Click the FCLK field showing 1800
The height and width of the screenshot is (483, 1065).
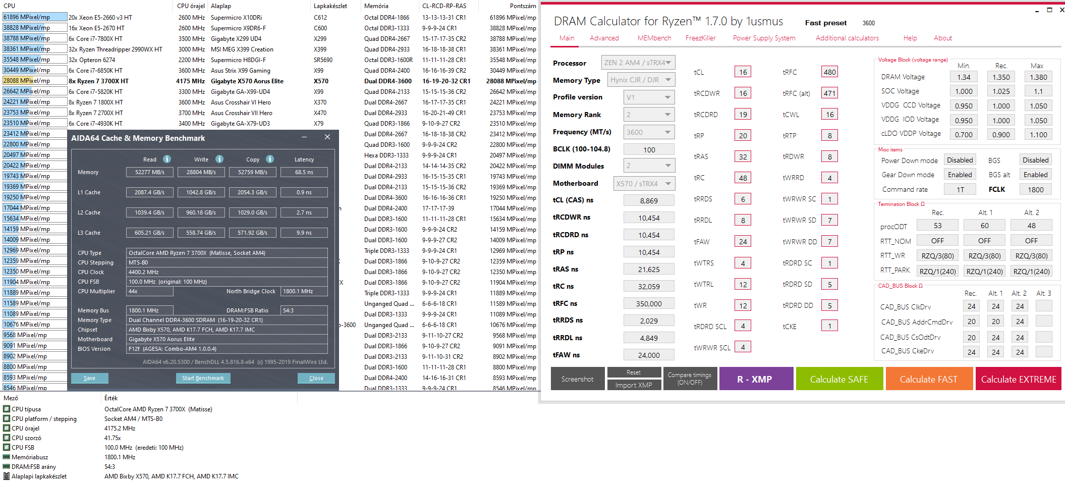[1035, 189]
